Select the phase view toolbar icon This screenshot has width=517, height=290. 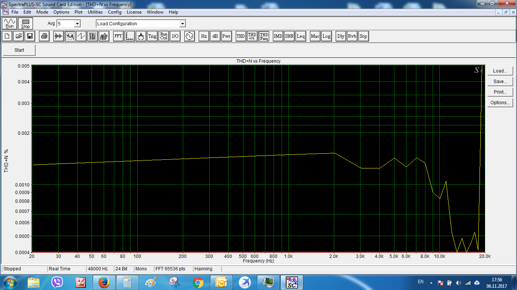(x=81, y=36)
